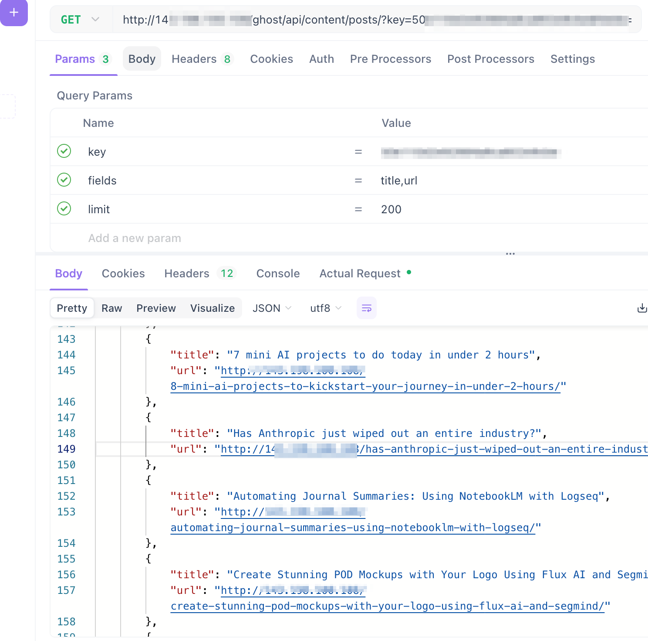Switch to the Console response tab
This screenshot has height=641, width=648.
(x=278, y=273)
